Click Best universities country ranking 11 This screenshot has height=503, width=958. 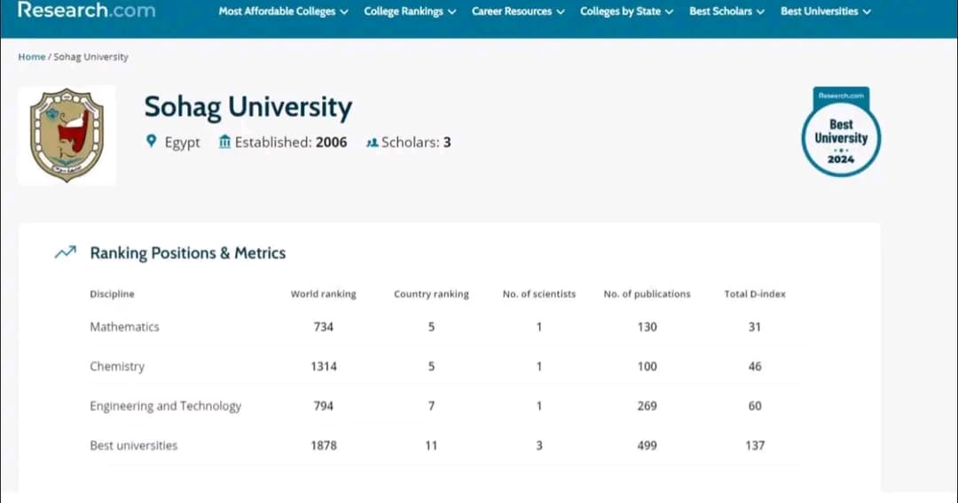pos(431,445)
